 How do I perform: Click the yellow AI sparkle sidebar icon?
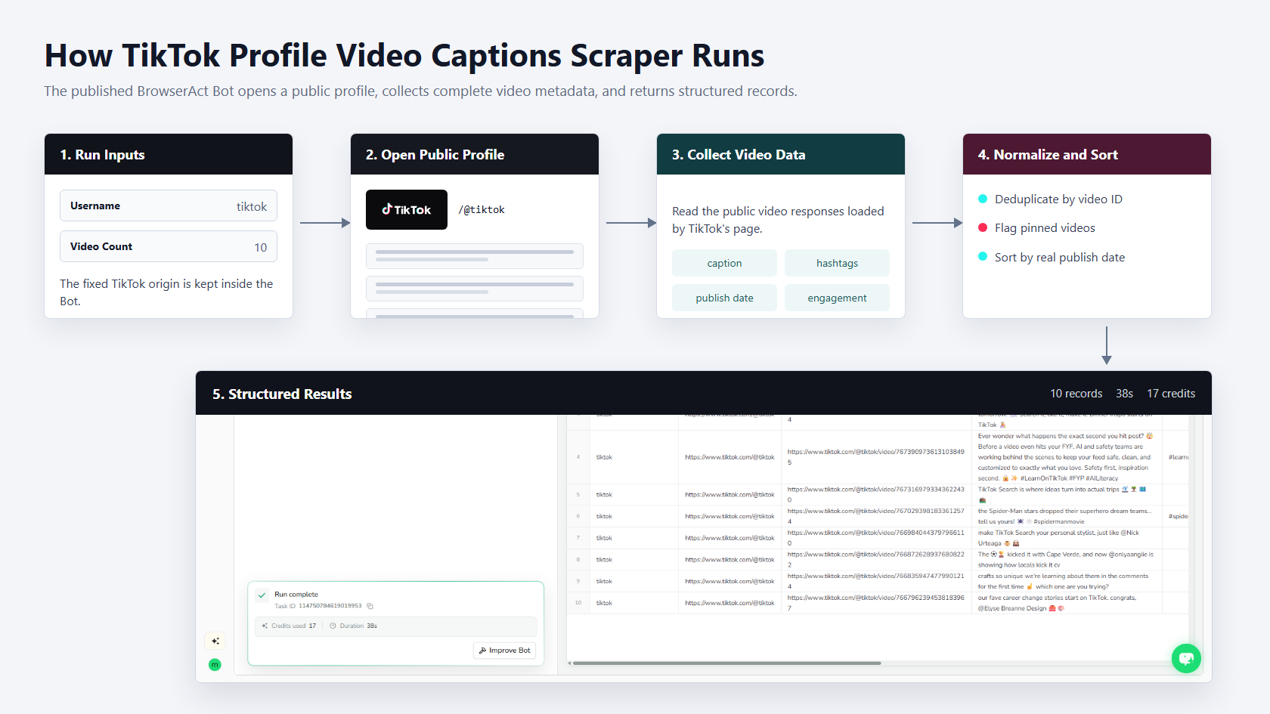[x=215, y=641]
